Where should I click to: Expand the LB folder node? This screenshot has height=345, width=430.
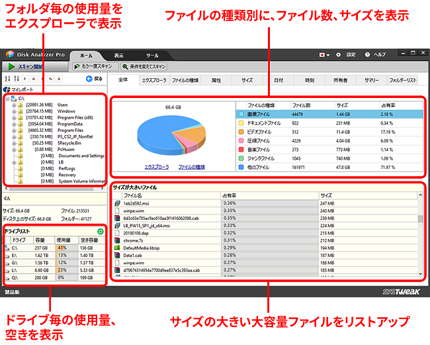tap(14, 162)
